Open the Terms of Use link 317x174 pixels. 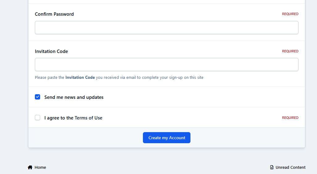click(88, 118)
